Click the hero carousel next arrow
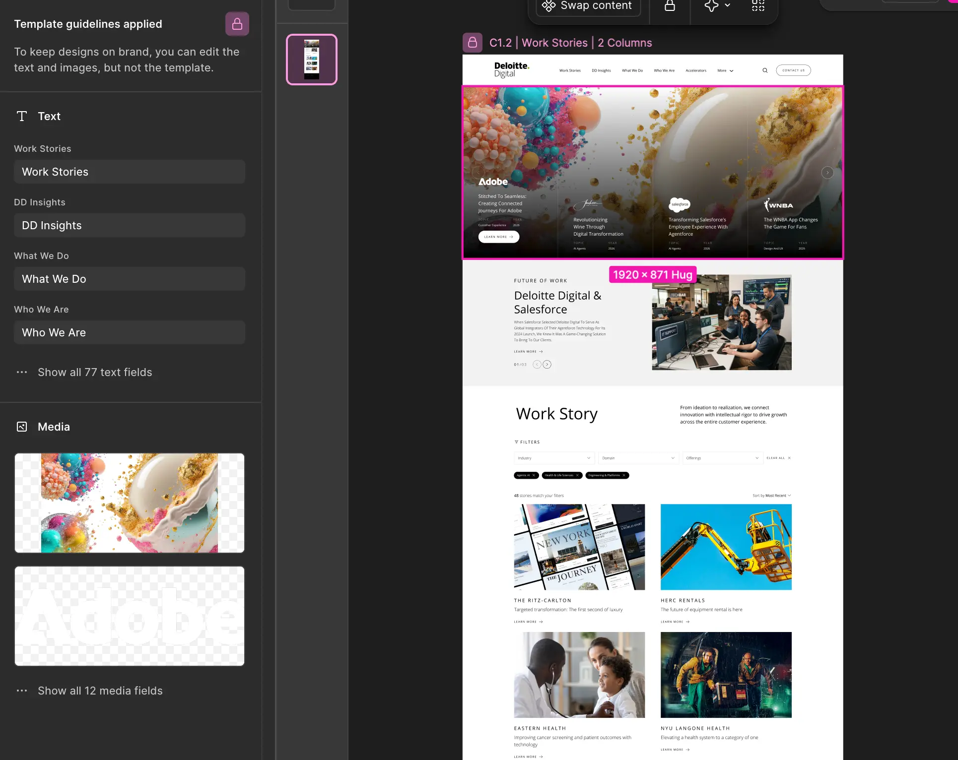The height and width of the screenshot is (760, 958). (827, 173)
